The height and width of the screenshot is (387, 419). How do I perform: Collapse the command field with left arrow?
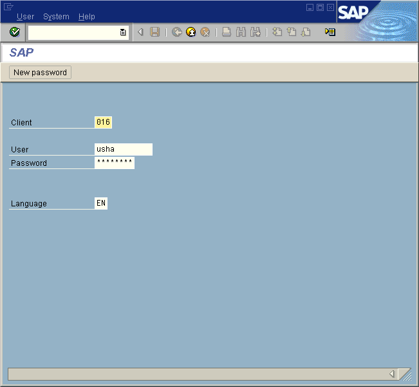click(x=140, y=32)
